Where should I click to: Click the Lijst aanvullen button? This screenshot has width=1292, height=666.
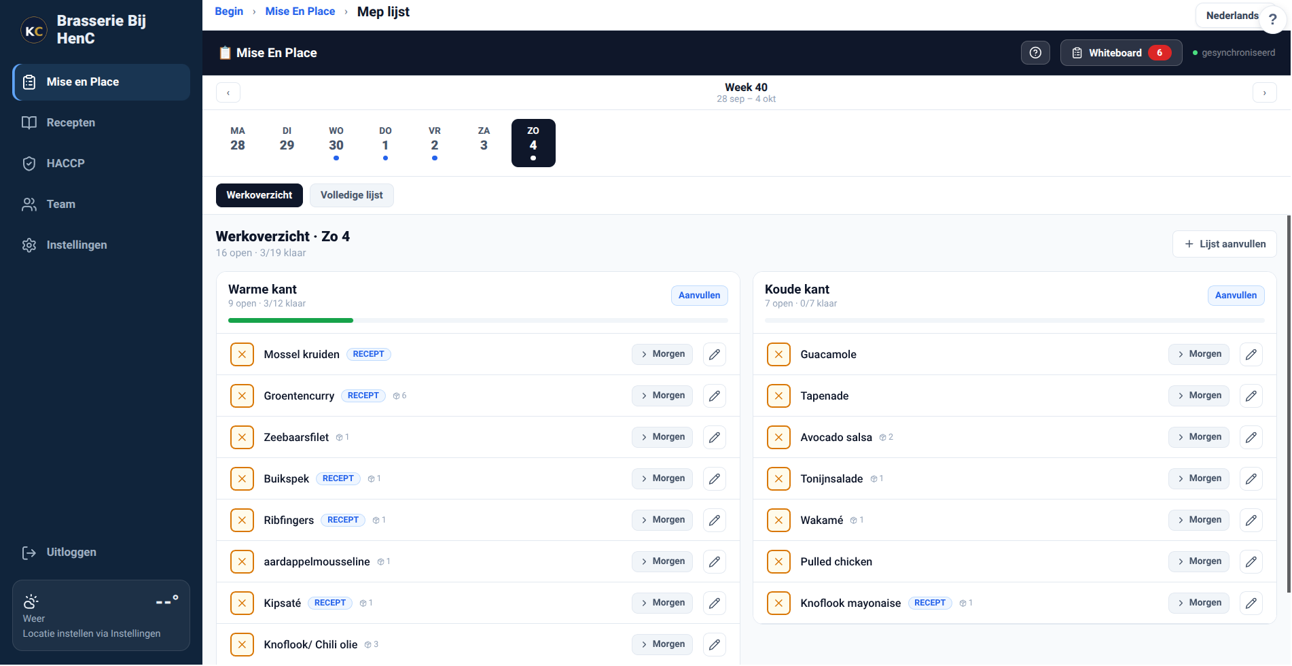coord(1225,244)
